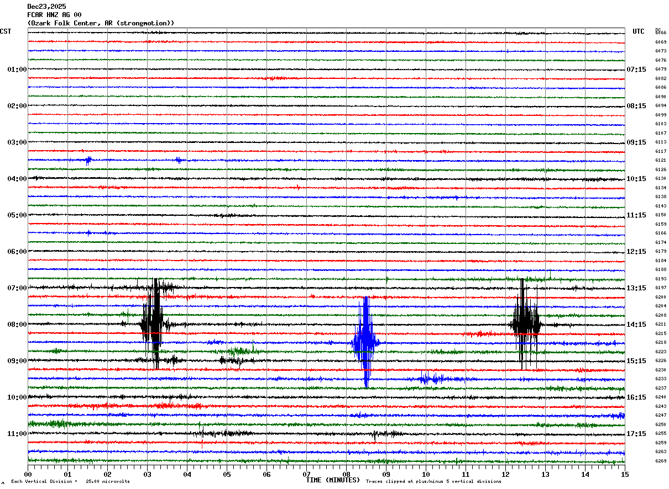Click the 08:15 UTC time label
The image size is (669, 489).
click(x=636, y=106)
